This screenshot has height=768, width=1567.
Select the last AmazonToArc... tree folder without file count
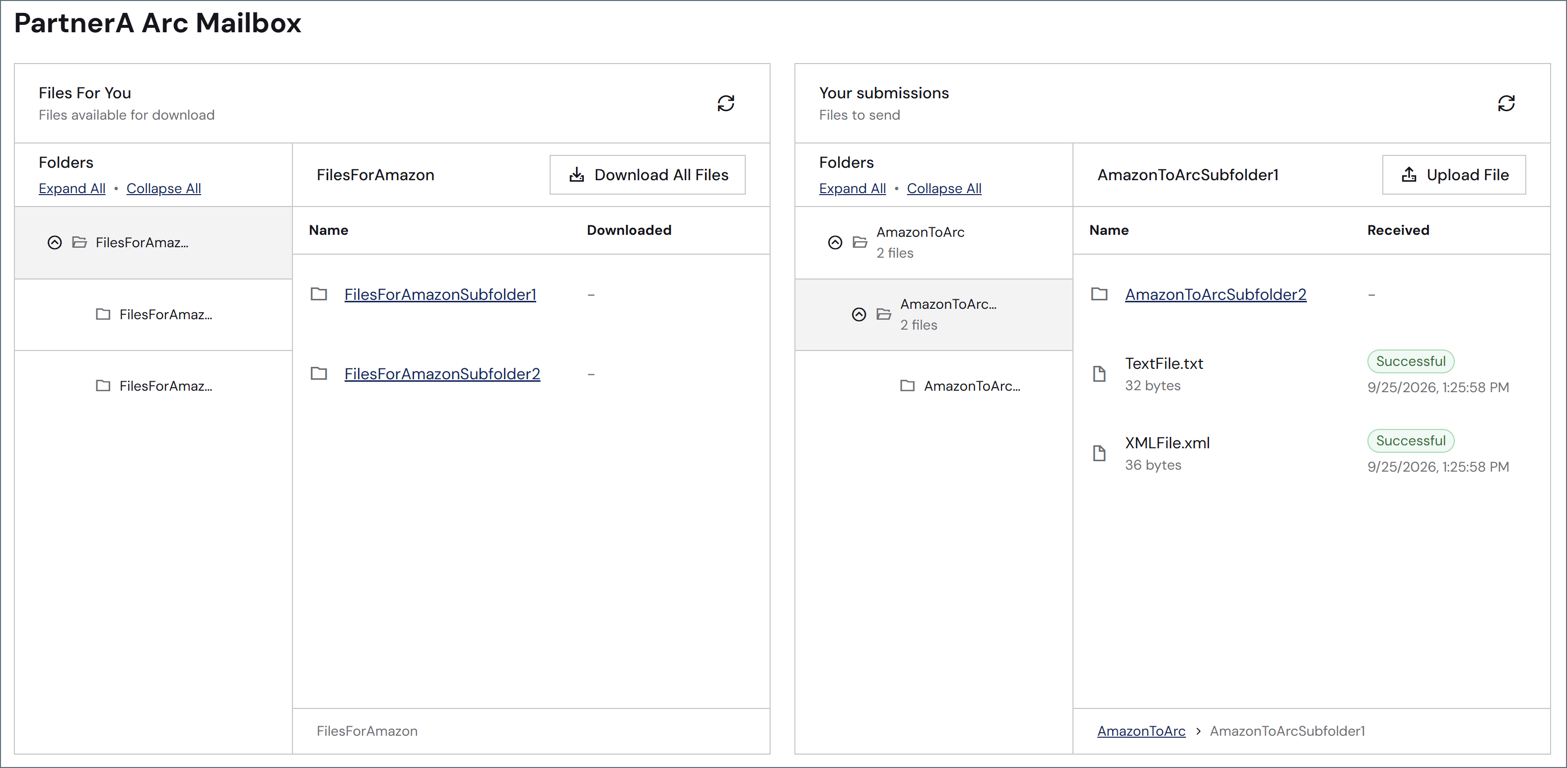tap(934, 386)
